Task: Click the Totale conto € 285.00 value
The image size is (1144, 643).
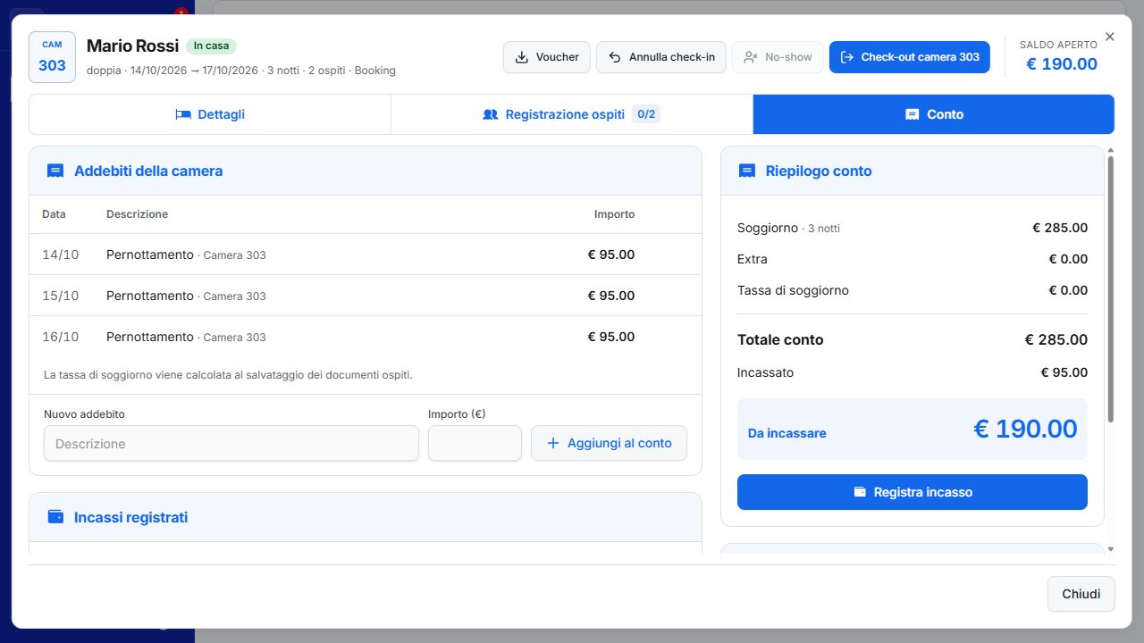Action: tap(1056, 339)
